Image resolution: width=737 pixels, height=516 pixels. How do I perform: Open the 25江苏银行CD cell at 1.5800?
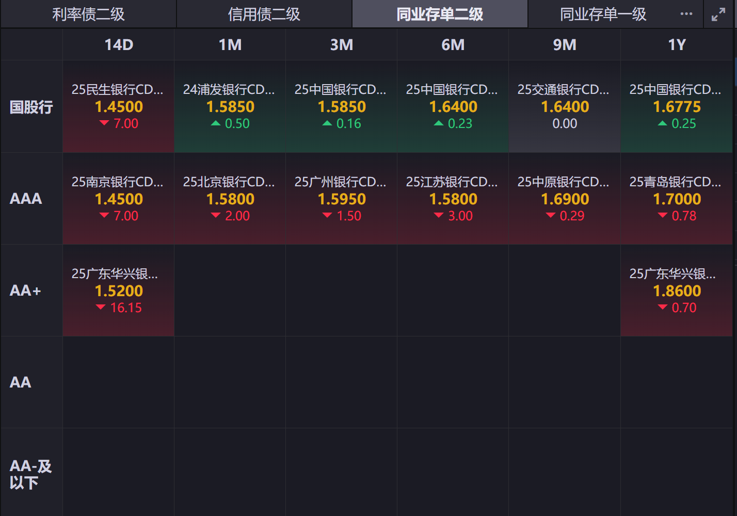coord(453,199)
